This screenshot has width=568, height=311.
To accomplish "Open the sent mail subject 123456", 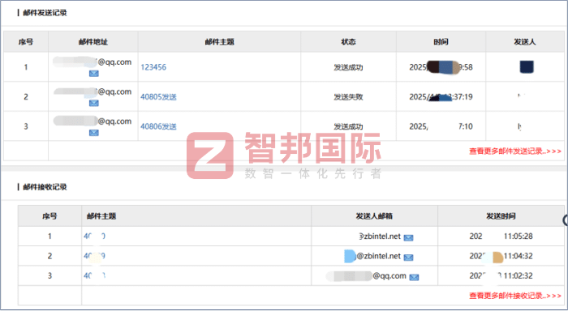I will click(x=153, y=67).
